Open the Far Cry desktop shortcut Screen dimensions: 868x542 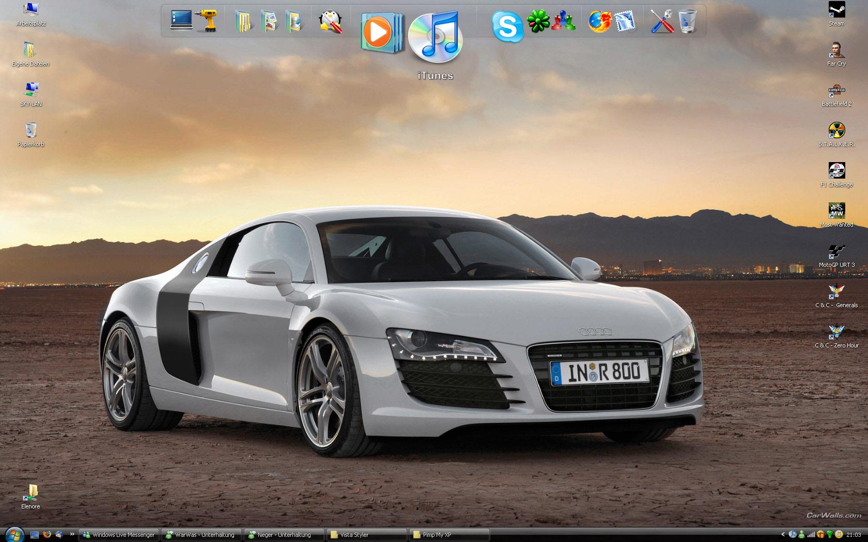pos(836,51)
